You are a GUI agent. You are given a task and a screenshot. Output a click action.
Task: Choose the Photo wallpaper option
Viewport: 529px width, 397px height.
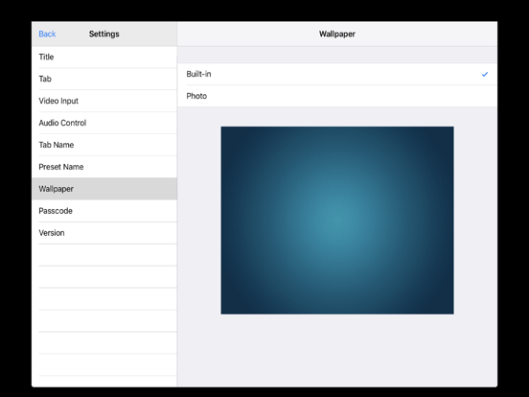337,96
